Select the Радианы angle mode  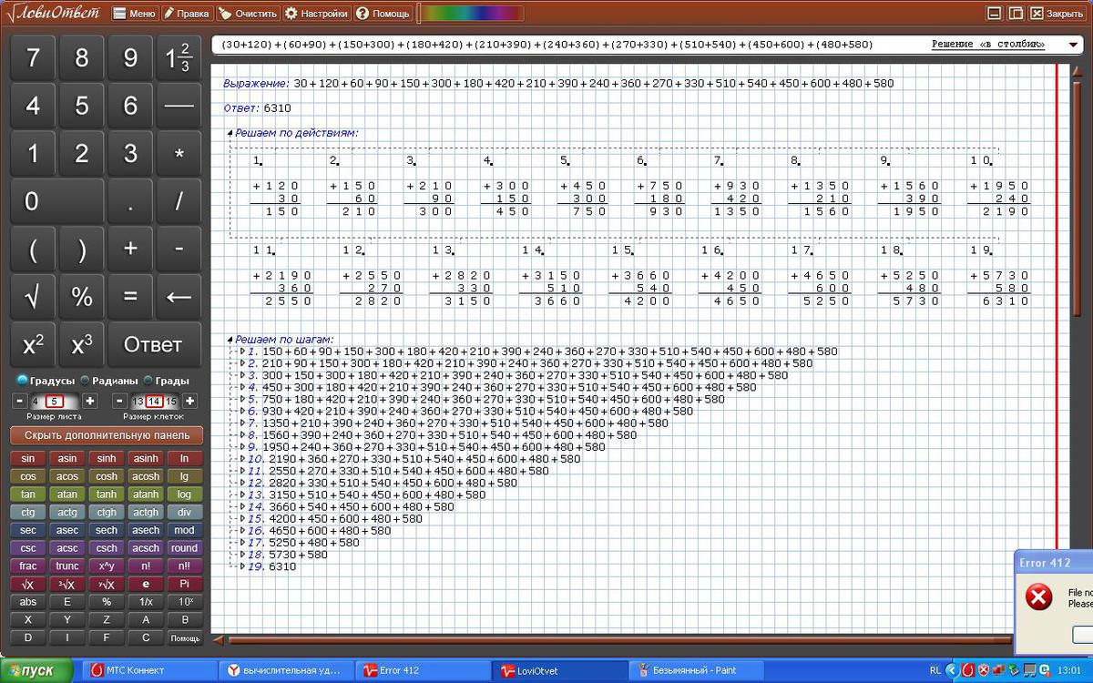[86, 381]
